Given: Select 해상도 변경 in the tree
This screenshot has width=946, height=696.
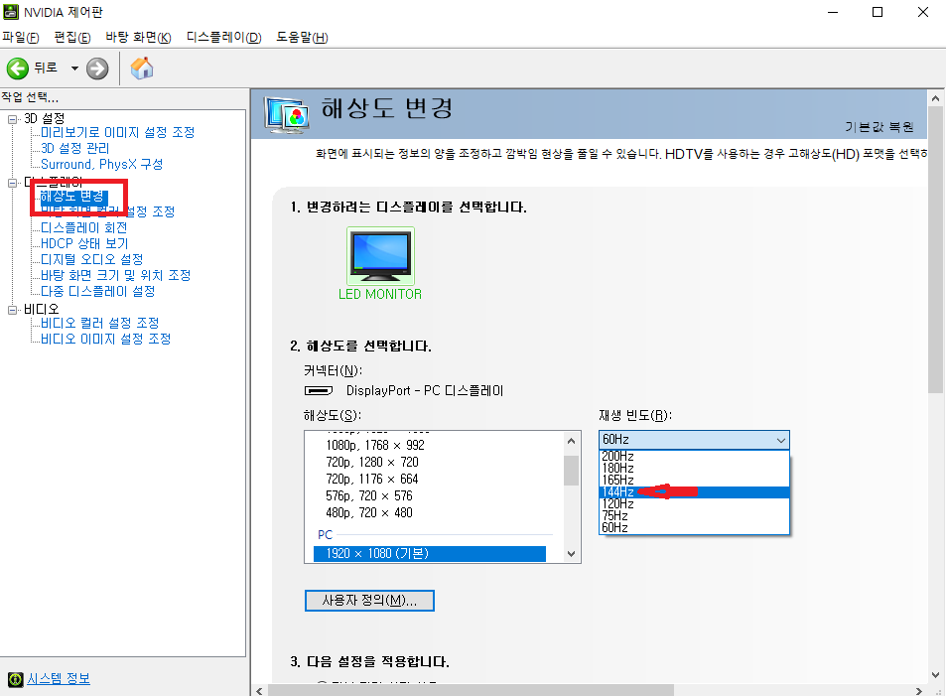Looking at the screenshot, I should (x=73, y=197).
